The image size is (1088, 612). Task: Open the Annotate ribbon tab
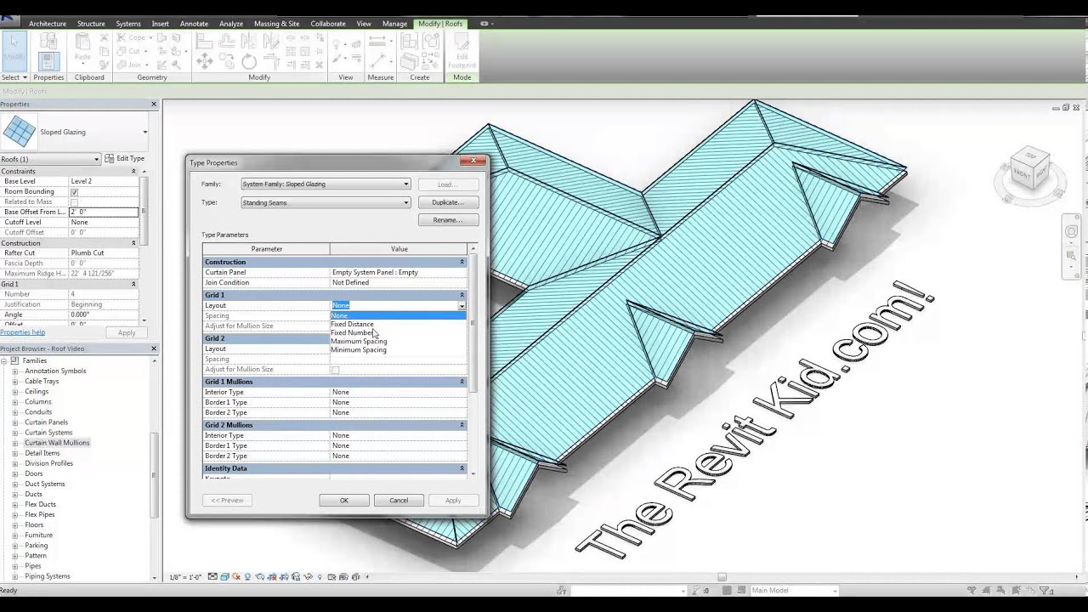[x=194, y=24]
